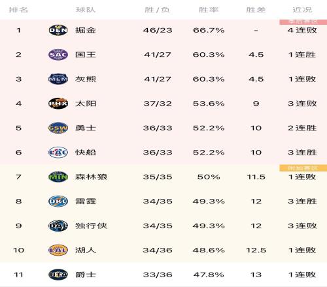Open the 掘金 team name link

(x=86, y=30)
